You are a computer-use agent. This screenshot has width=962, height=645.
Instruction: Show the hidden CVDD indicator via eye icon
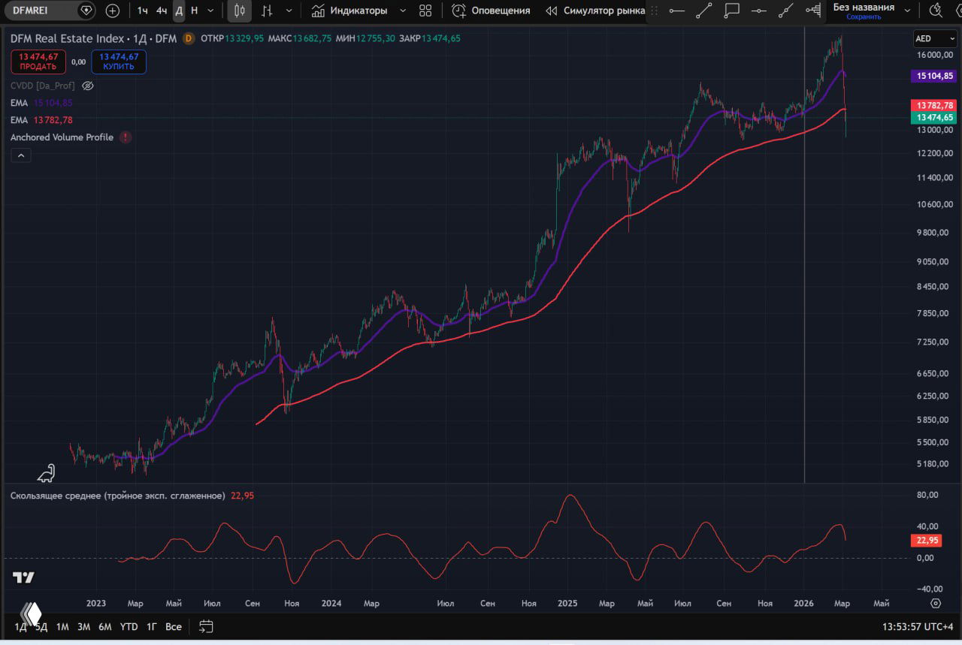click(87, 86)
